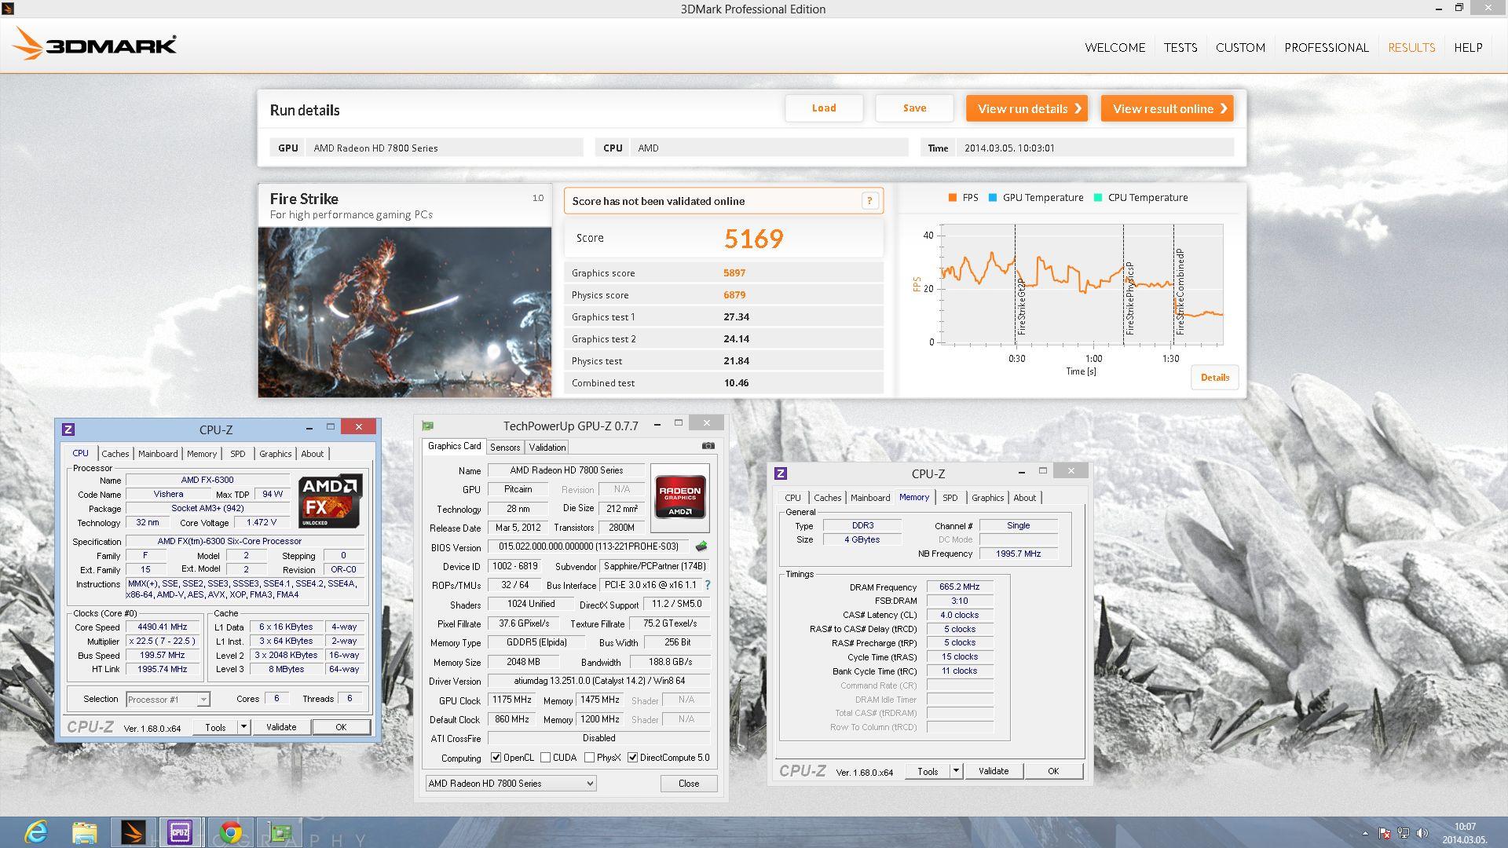Click the GPU name field in GPU-Z
This screenshot has width=1508, height=848.
(566, 470)
